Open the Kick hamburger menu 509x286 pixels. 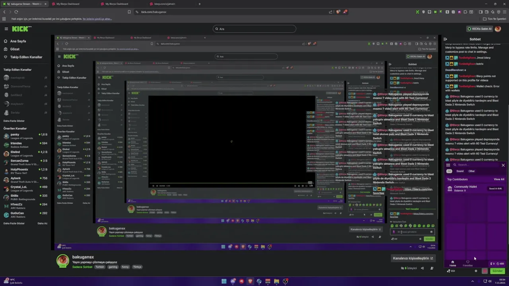tap(6, 29)
